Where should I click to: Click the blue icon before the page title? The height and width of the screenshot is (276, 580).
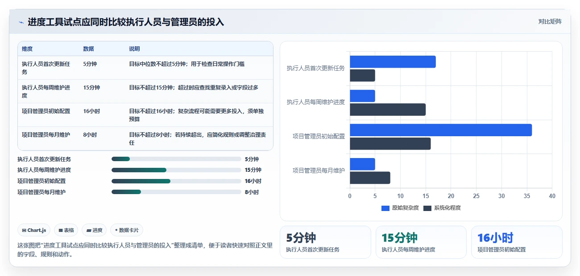click(21, 22)
